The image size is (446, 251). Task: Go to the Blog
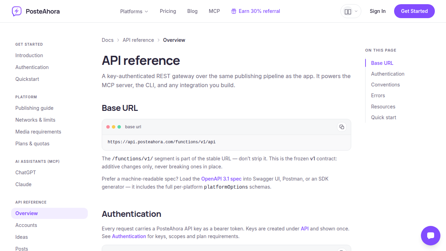point(192,11)
